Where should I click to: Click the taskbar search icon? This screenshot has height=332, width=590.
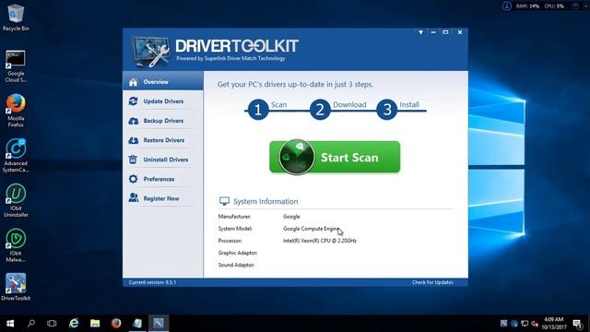pos(31,324)
